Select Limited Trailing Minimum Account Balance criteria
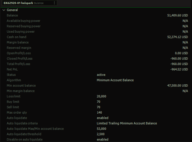The width and height of the screenshot is (192, 142). (127, 123)
